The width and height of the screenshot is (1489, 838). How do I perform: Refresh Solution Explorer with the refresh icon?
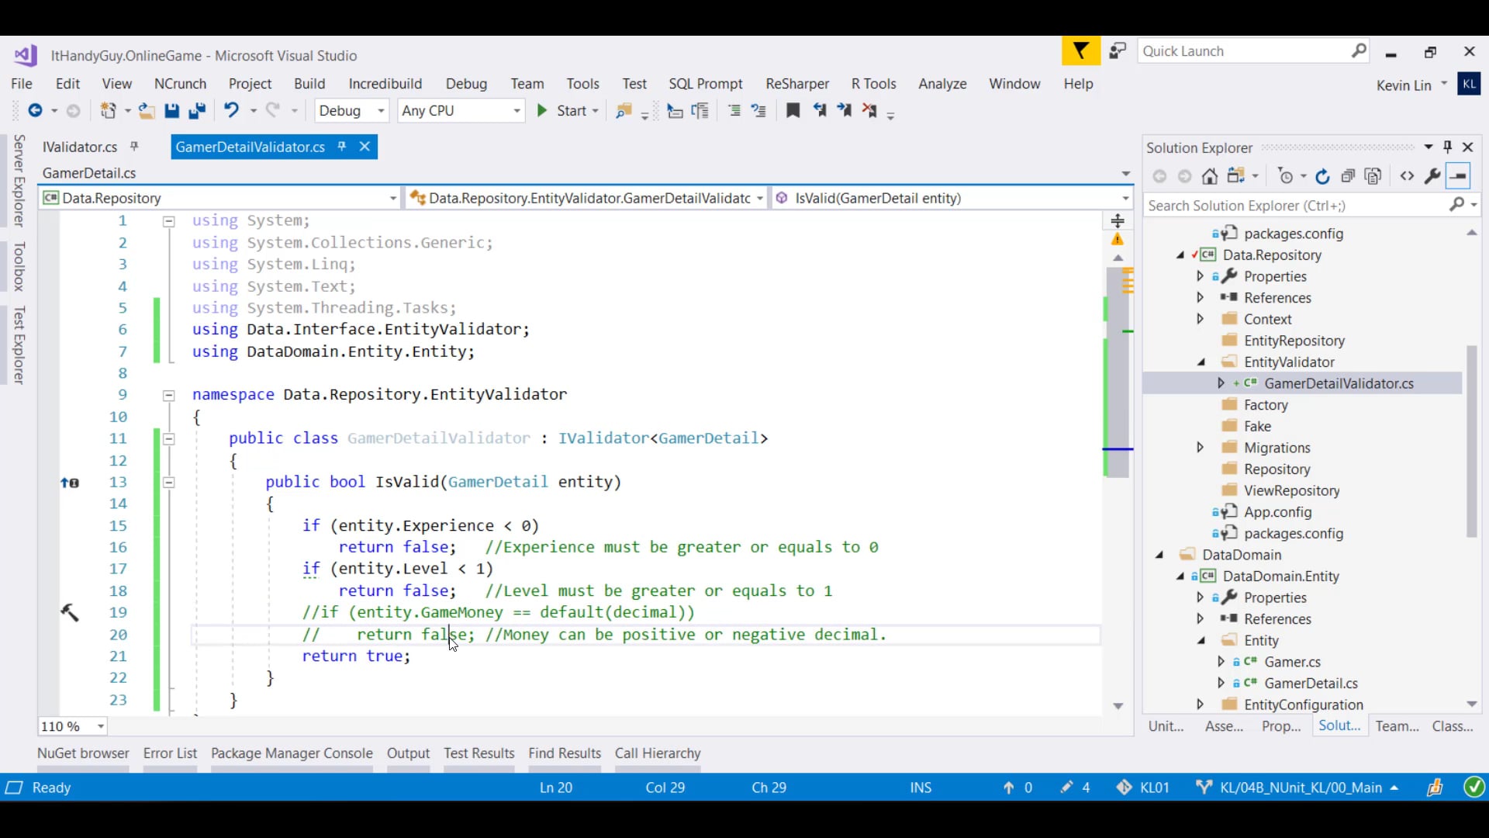pos(1322,177)
